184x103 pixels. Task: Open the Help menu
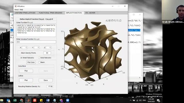point(21,9)
